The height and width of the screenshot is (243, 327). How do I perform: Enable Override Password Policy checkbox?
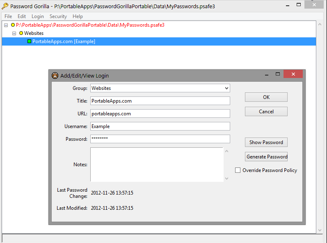(x=238, y=170)
